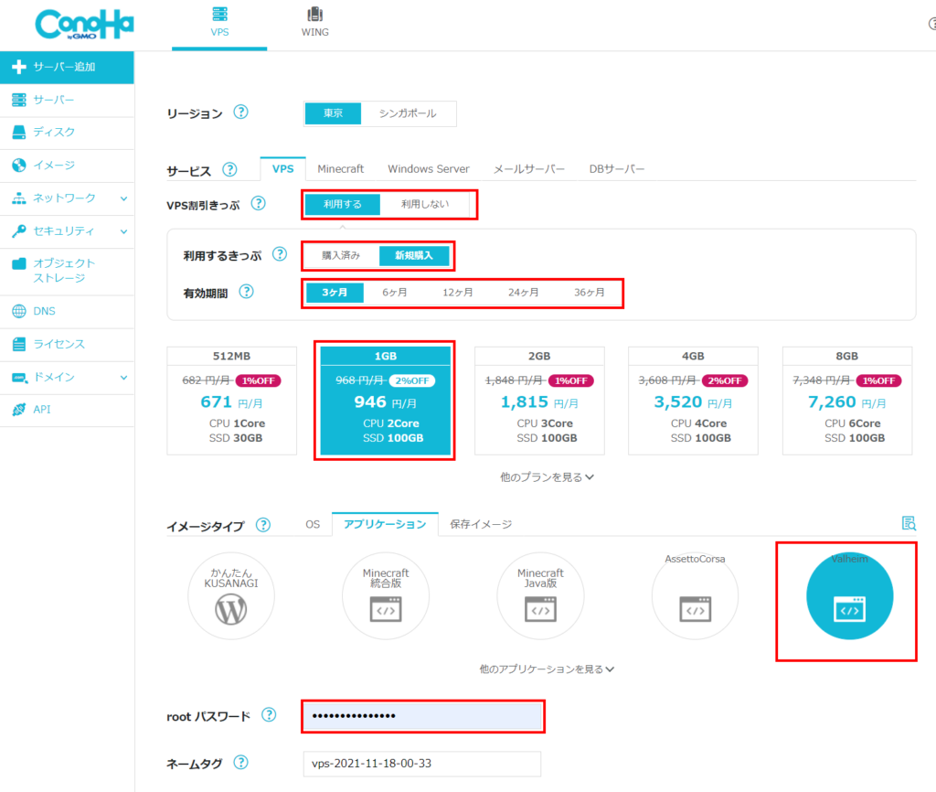Image resolution: width=936 pixels, height=792 pixels.
Task: Select かんたんKUSANAGI application image
Action: point(231,596)
